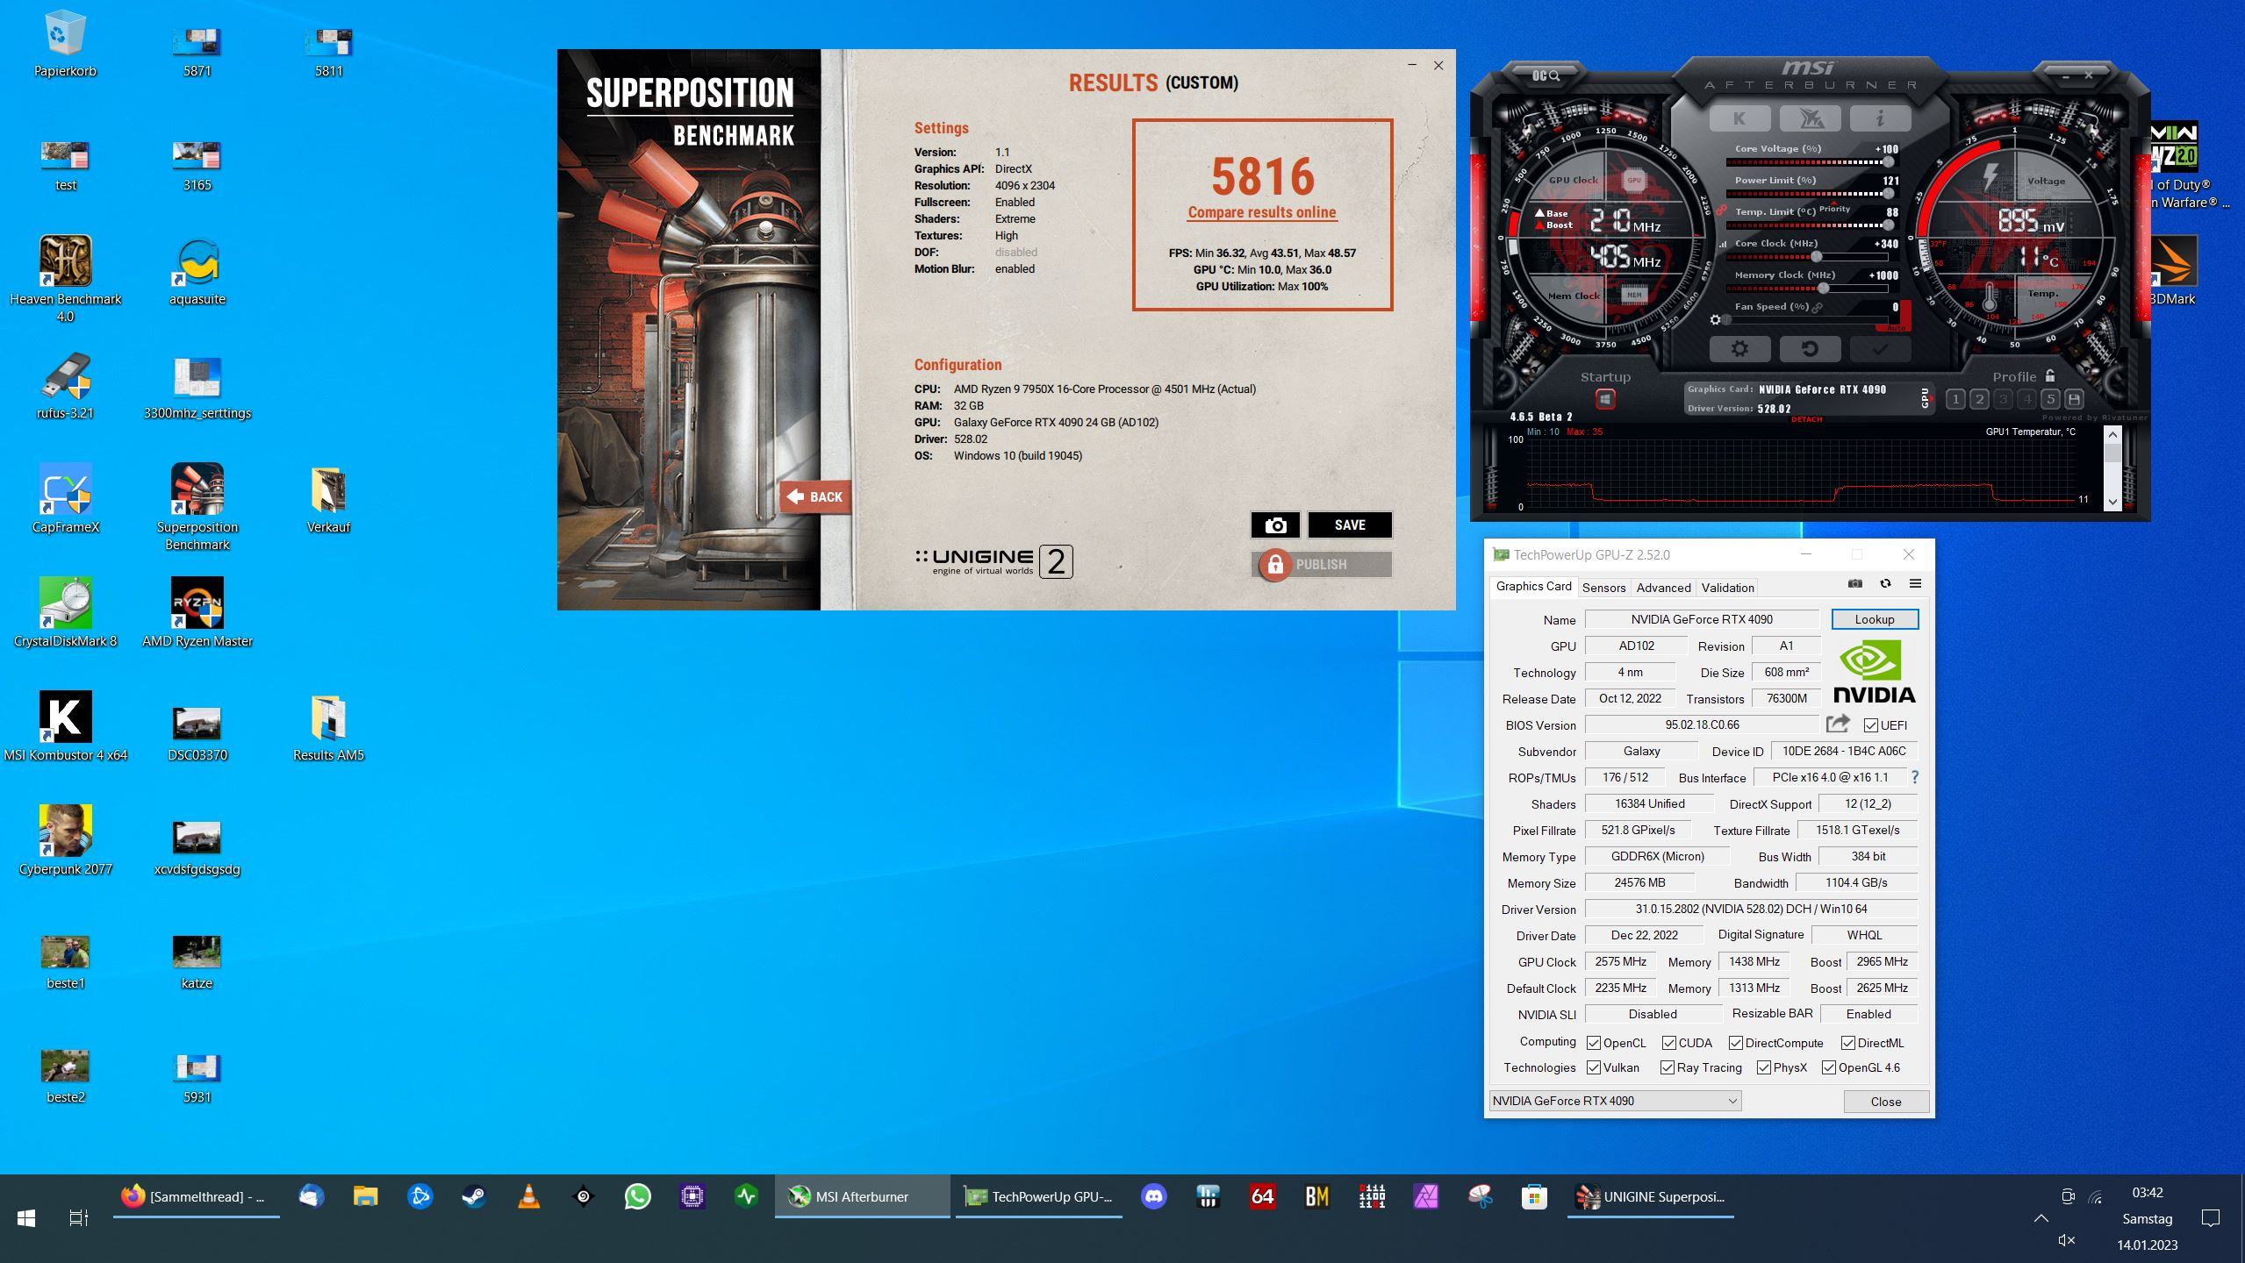The height and width of the screenshot is (1263, 2245).
Task: Toggle DirectCompute checkbox in GPU-Z
Action: pyautogui.click(x=1736, y=1043)
